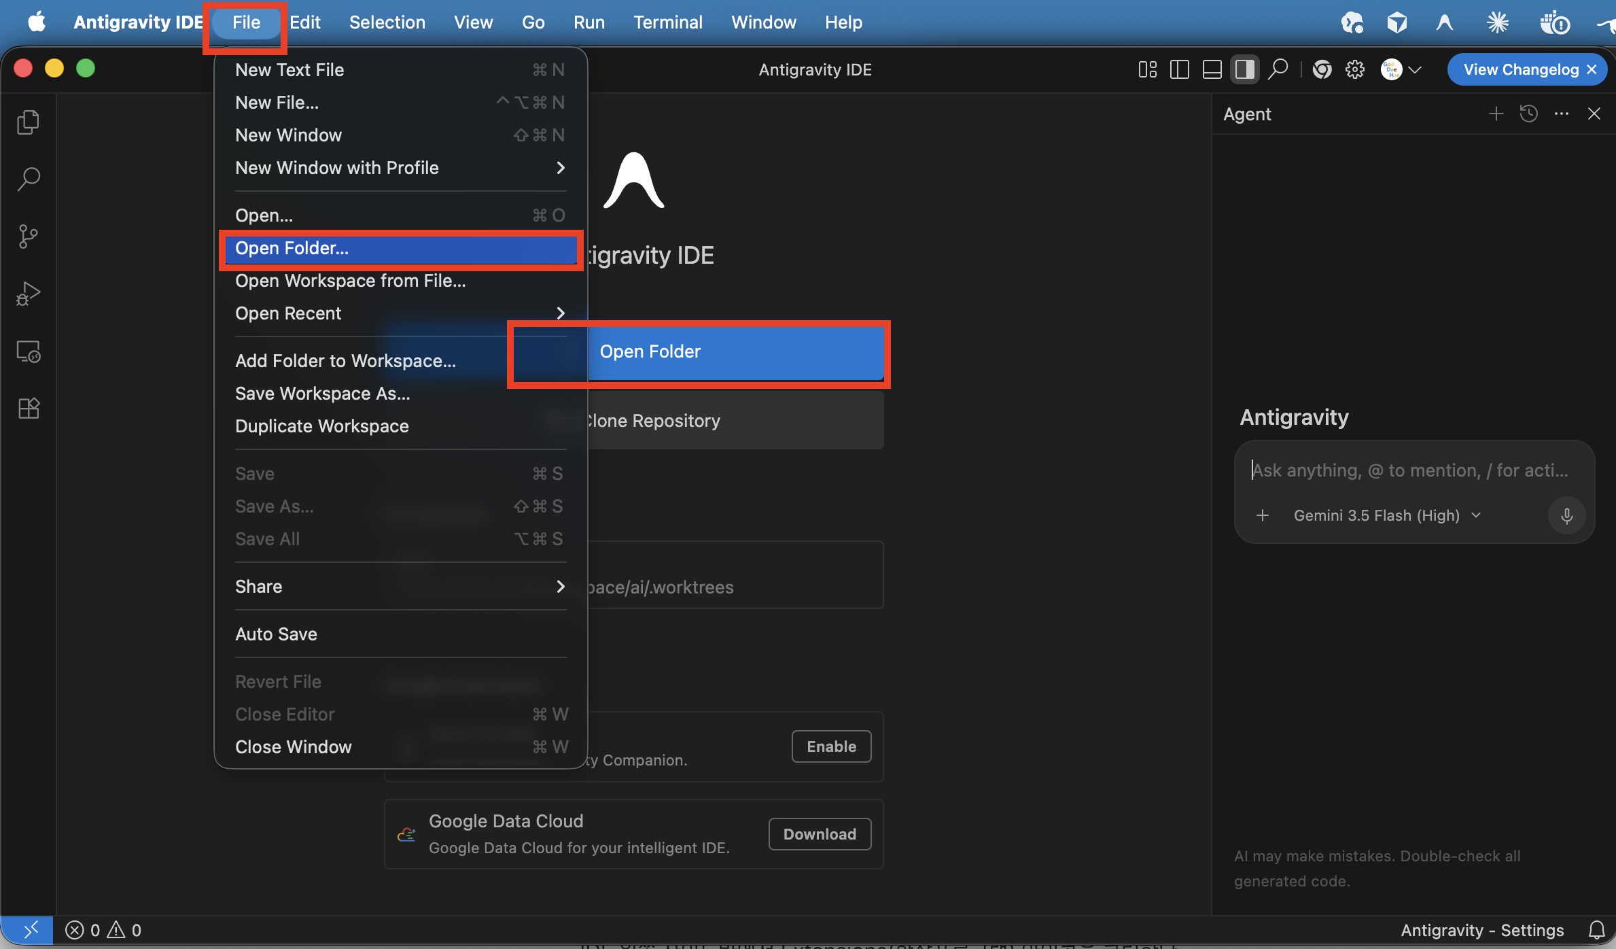Select New Text File menu item
Image resolution: width=1616 pixels, height=949 pixels.
click(x=400, y=70)
